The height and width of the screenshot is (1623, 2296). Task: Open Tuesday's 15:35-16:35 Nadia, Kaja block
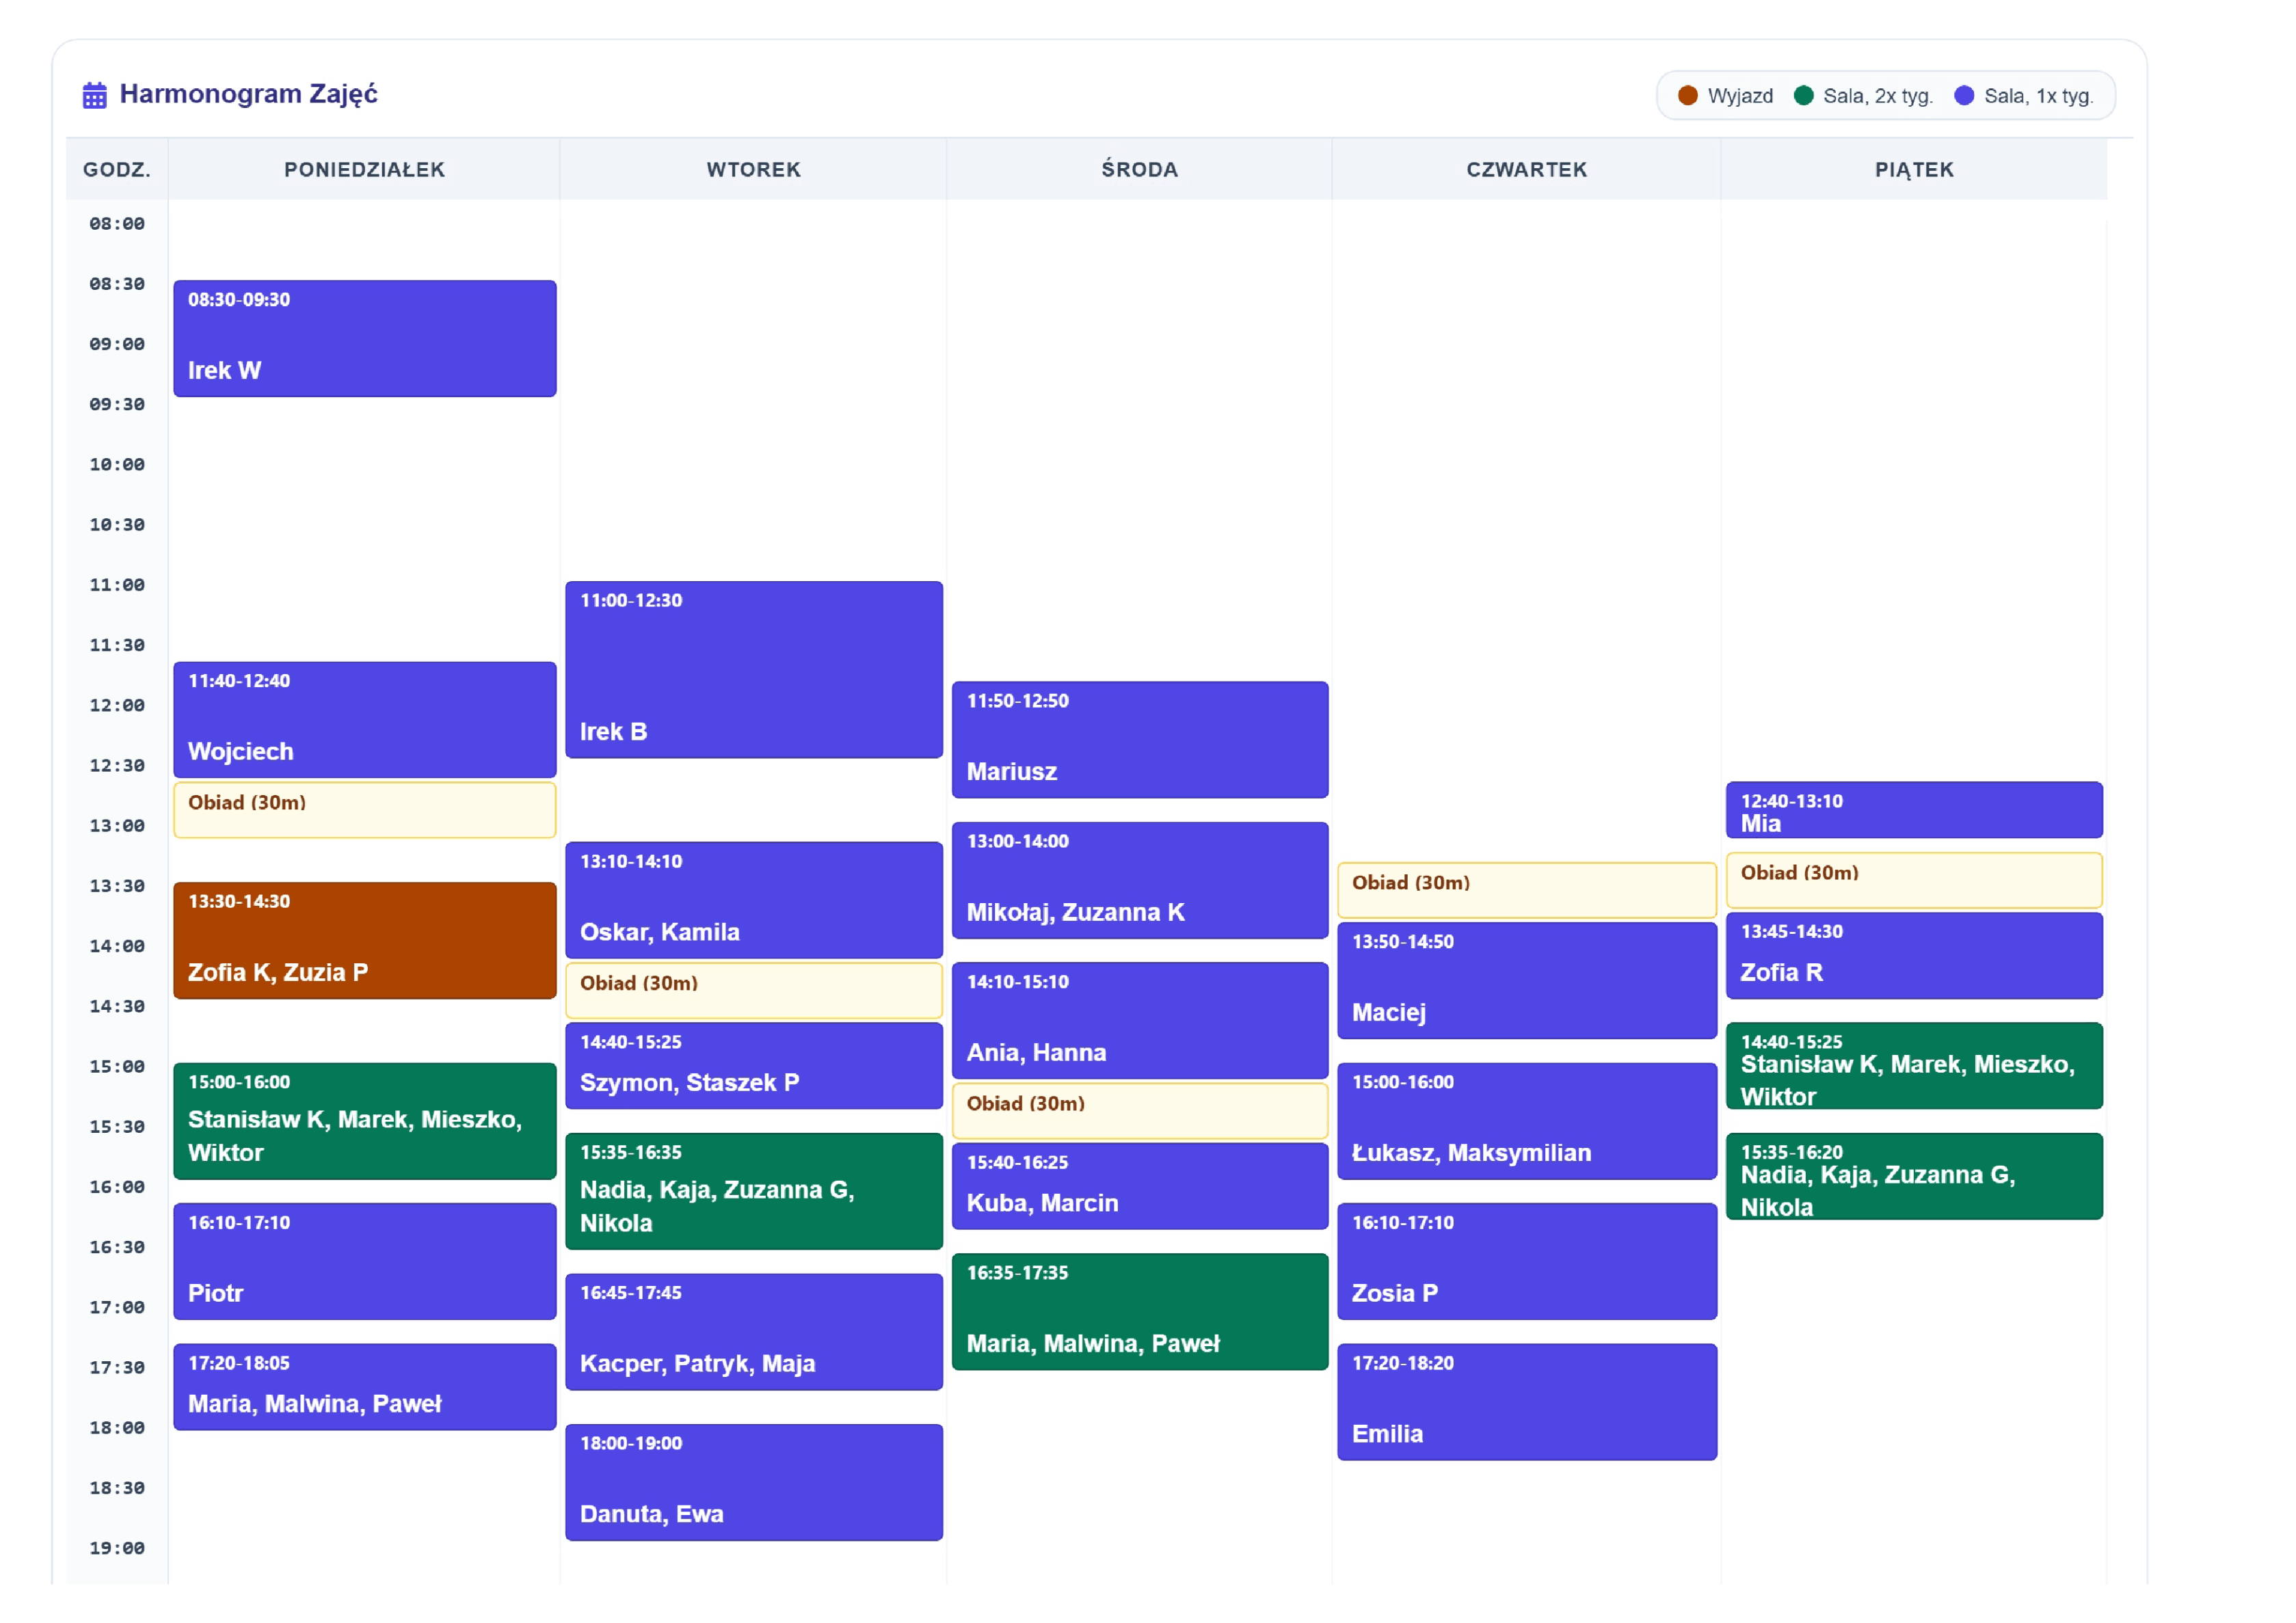click(x=753, y=1191)
